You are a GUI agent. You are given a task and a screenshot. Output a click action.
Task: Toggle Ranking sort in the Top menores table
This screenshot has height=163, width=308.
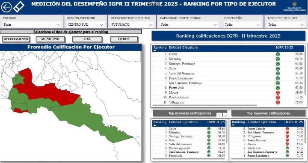[x=233, y=125]
